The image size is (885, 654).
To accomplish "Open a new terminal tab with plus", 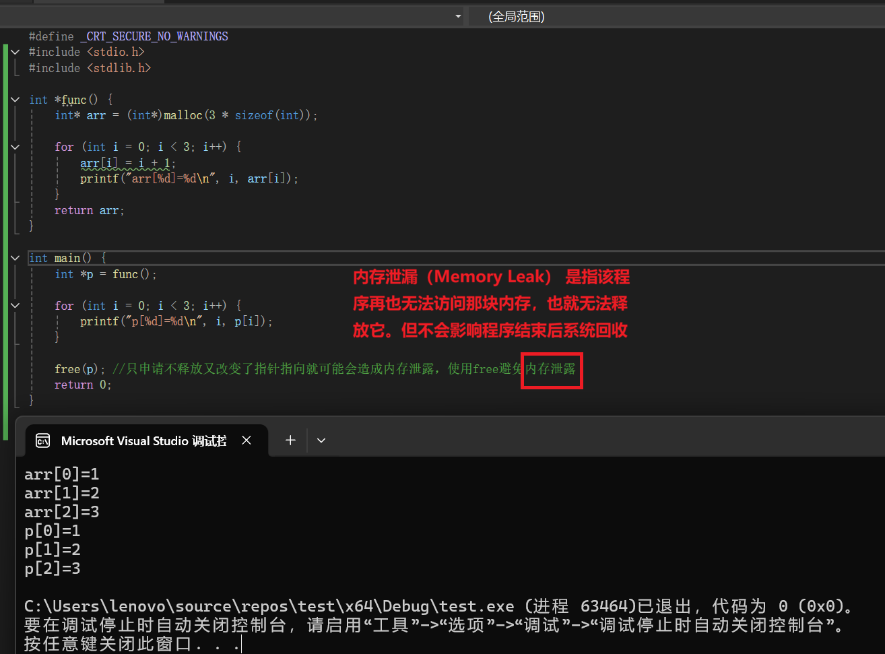I will (x=290, y=440).
